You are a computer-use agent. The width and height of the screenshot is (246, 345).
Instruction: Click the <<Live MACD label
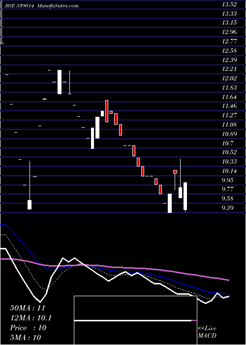[x=207, y=332]
